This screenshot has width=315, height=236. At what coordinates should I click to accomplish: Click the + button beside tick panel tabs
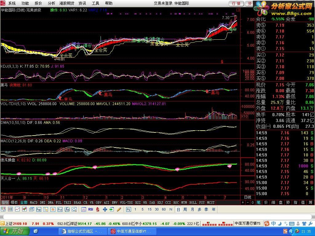pos(243,203)
